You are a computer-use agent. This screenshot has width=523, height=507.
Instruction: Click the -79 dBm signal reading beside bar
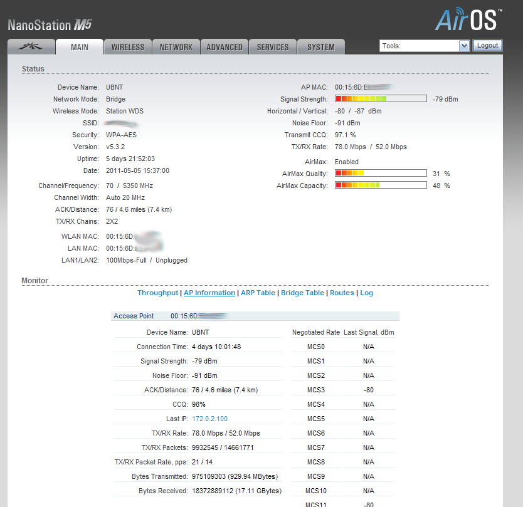(x=445, y=100)
